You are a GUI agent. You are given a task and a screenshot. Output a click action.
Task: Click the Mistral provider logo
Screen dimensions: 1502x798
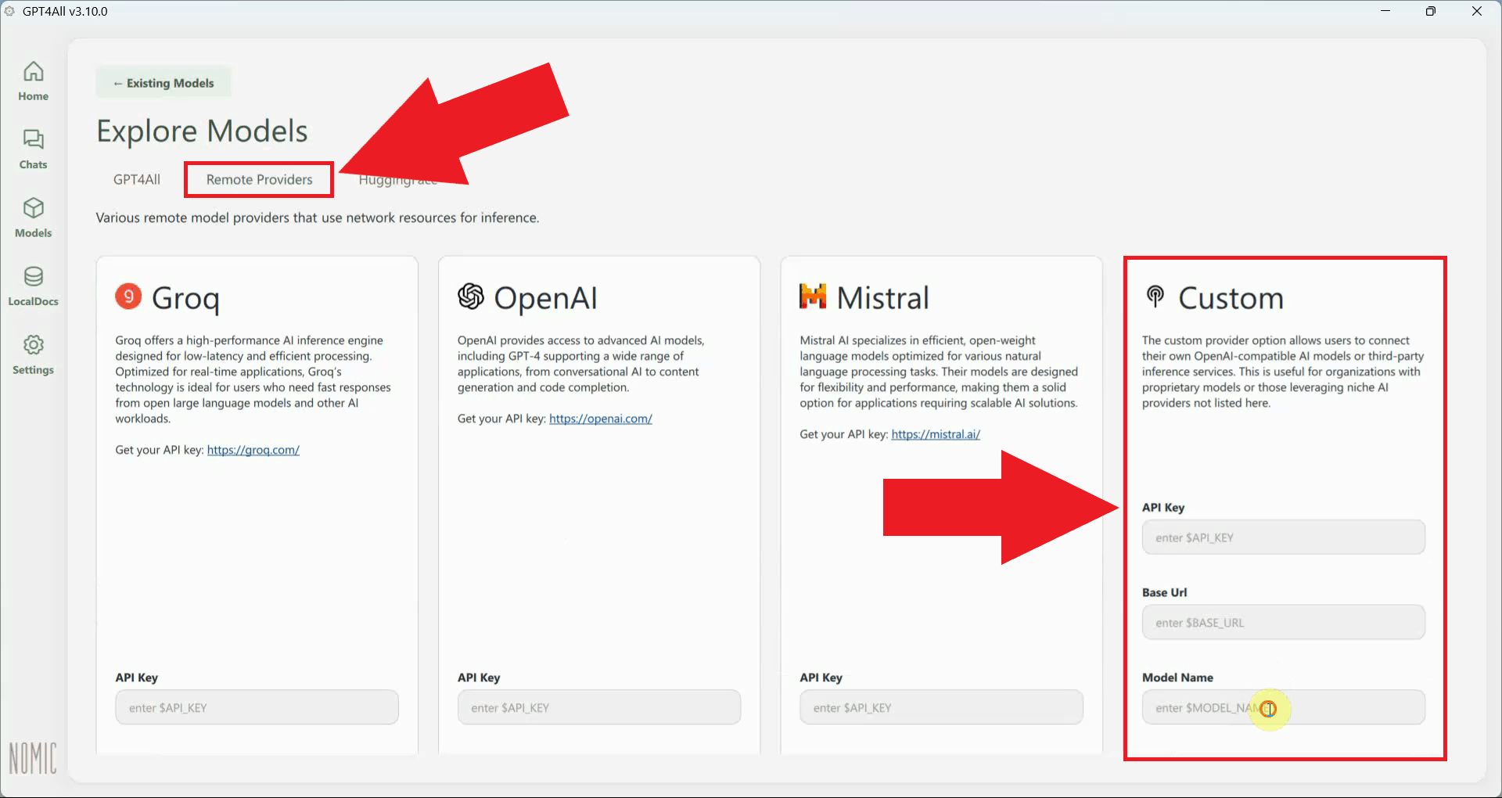(811, 297)
